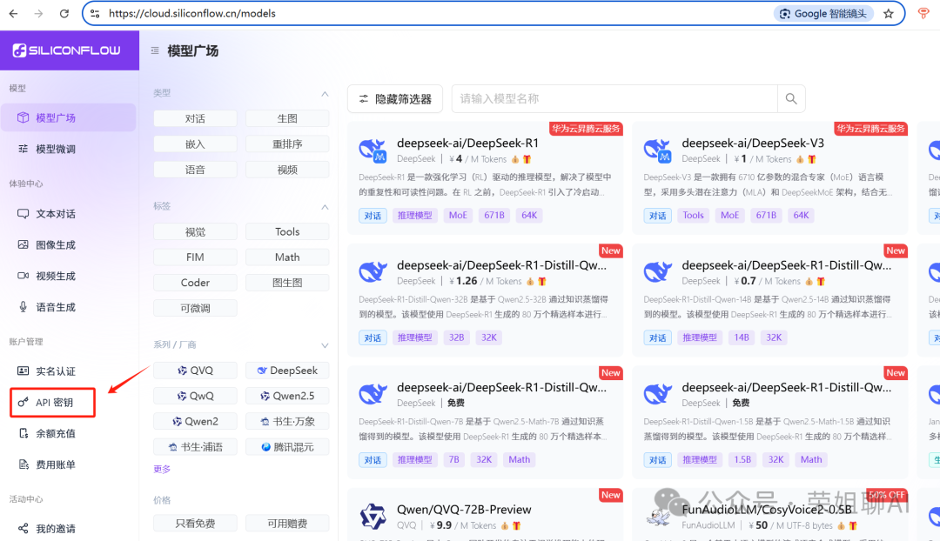Toggle the 视频 type filter
The image size is (940, 541).
pyautogui.click(x=287, y=170)
